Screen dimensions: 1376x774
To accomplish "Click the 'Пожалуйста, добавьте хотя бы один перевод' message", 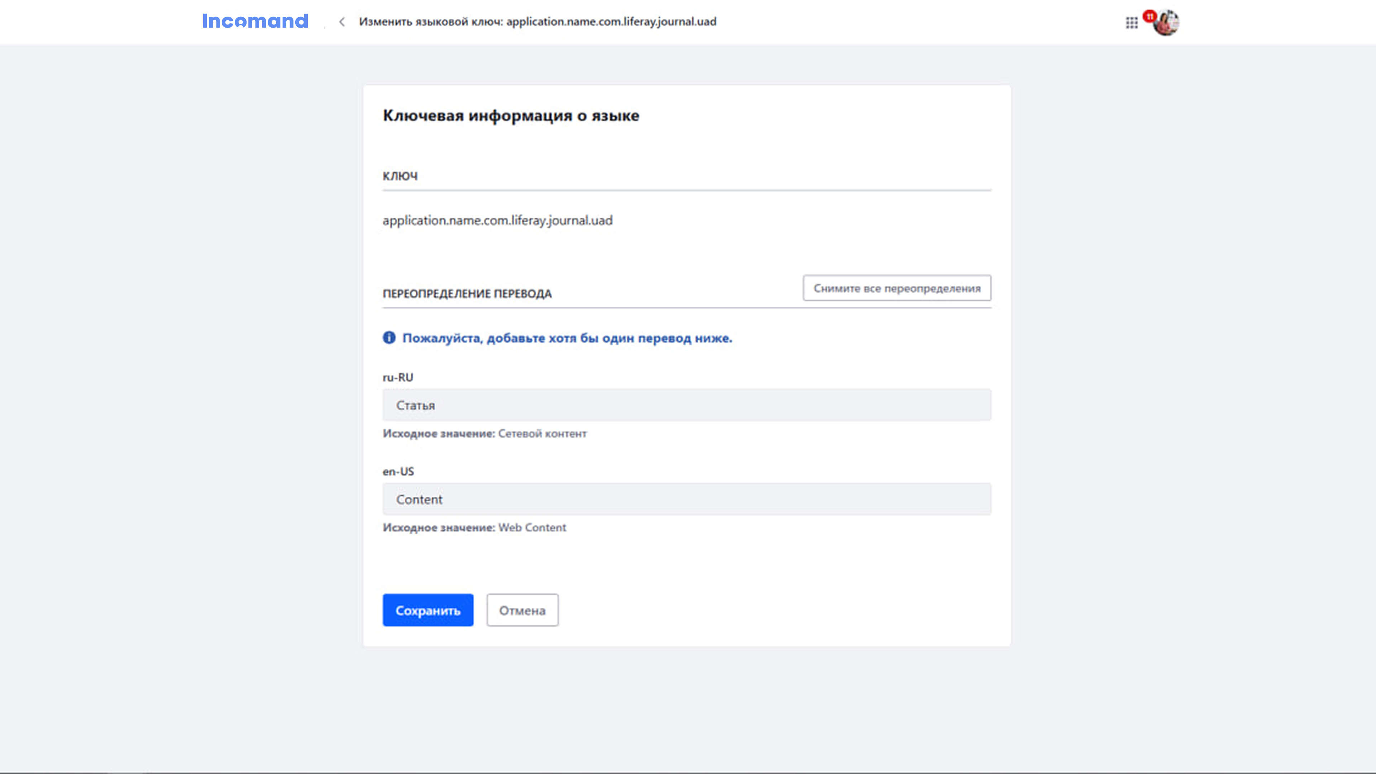I will click(567, 338).
